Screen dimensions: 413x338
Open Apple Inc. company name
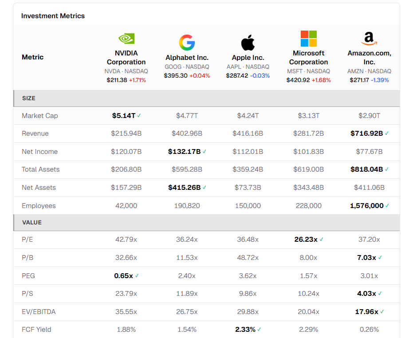[x=248, y=57]
